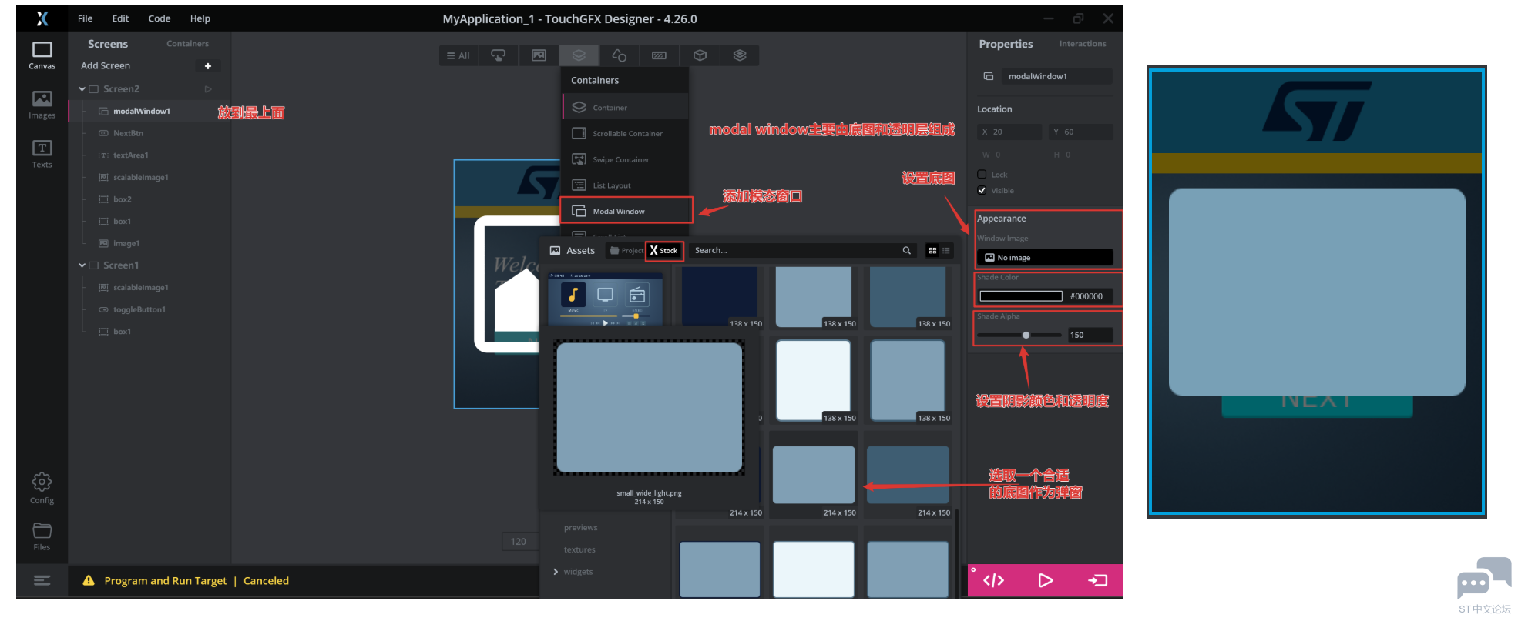This screenshot has height=621, width=1518.
Task: Click the Add Screen plus button
Action: pos(207,66)
